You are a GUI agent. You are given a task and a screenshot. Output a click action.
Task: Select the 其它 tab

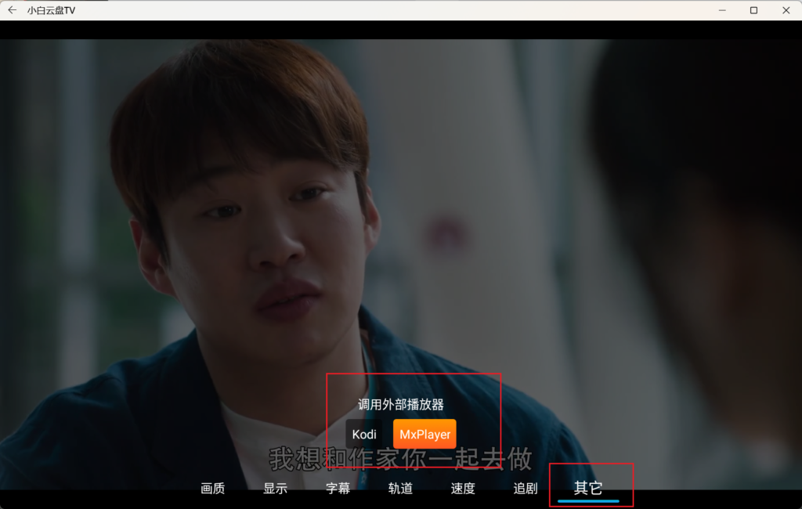[588, 488]
